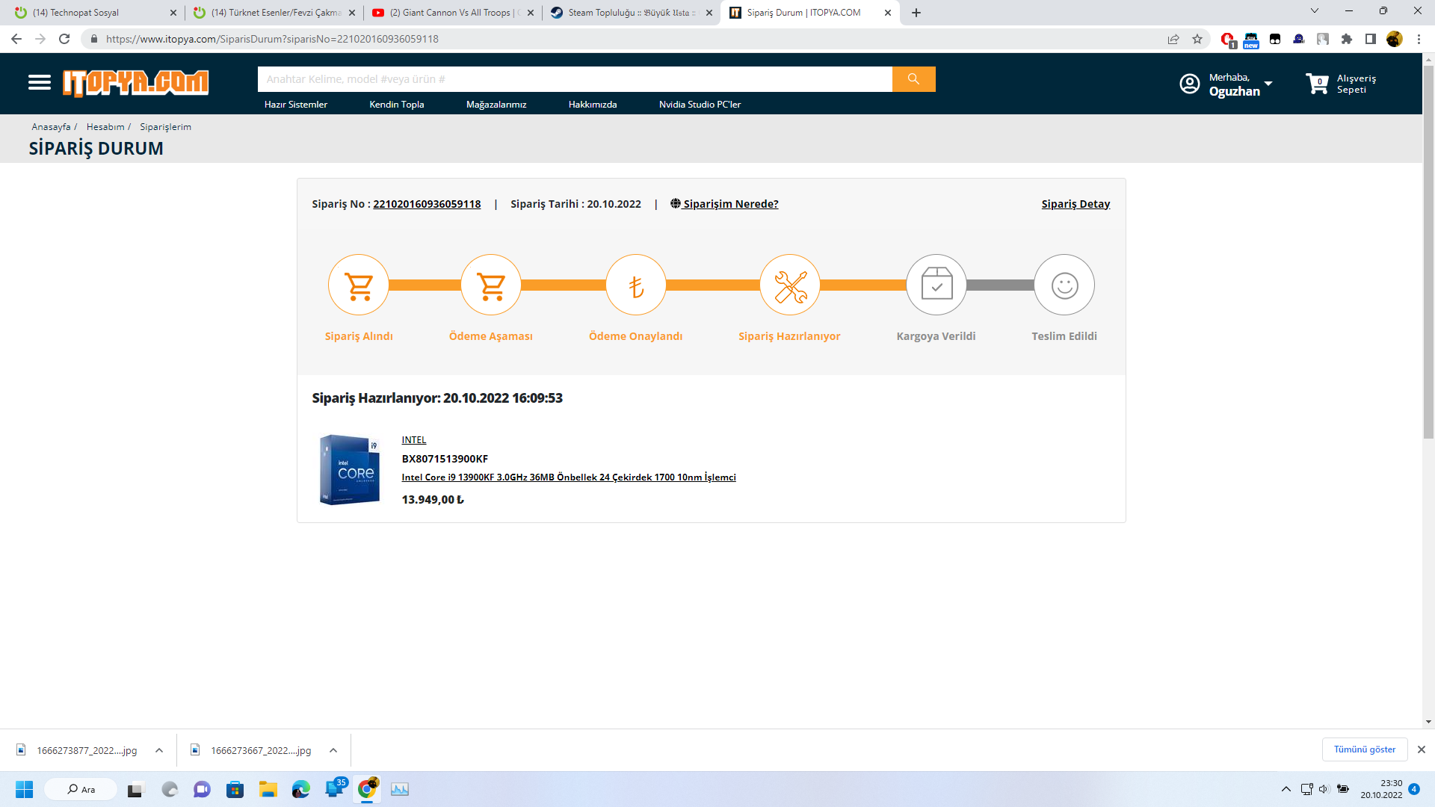Expand options for first downloaded jpg file
This screenshot has height=807, width=1435.
[159, 750]
